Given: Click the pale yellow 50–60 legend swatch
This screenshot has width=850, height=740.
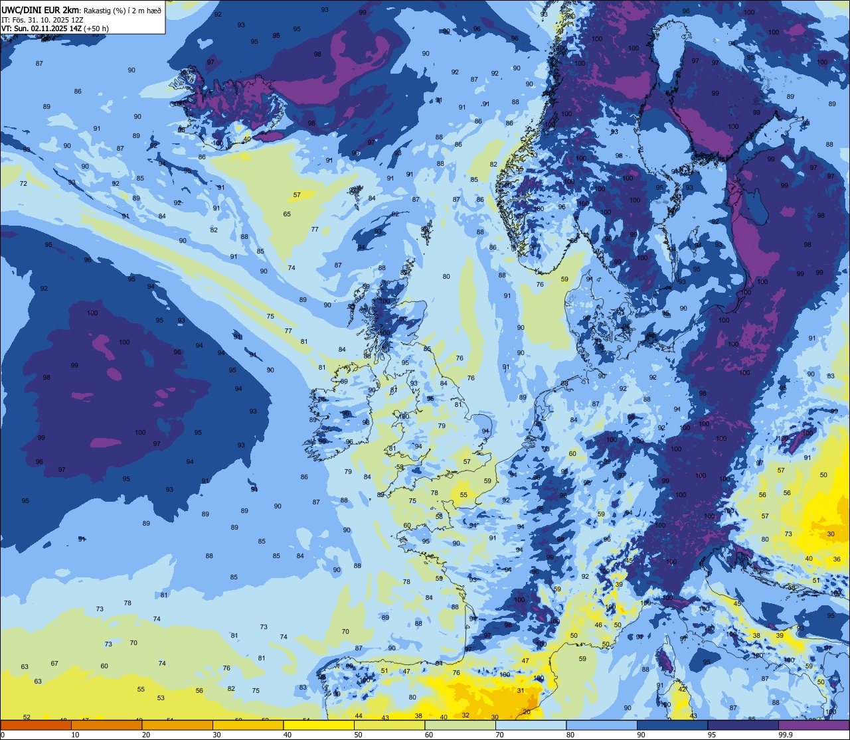Looking at the screenshot, I should point(389,725).
